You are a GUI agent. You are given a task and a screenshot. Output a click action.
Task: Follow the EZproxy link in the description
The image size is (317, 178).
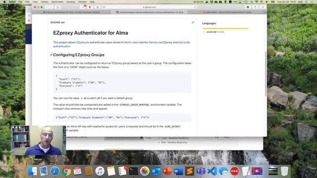81,43
